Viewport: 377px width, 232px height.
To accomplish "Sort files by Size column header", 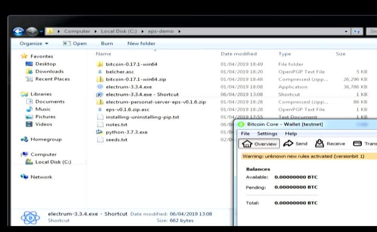I will tap(340, 54).
